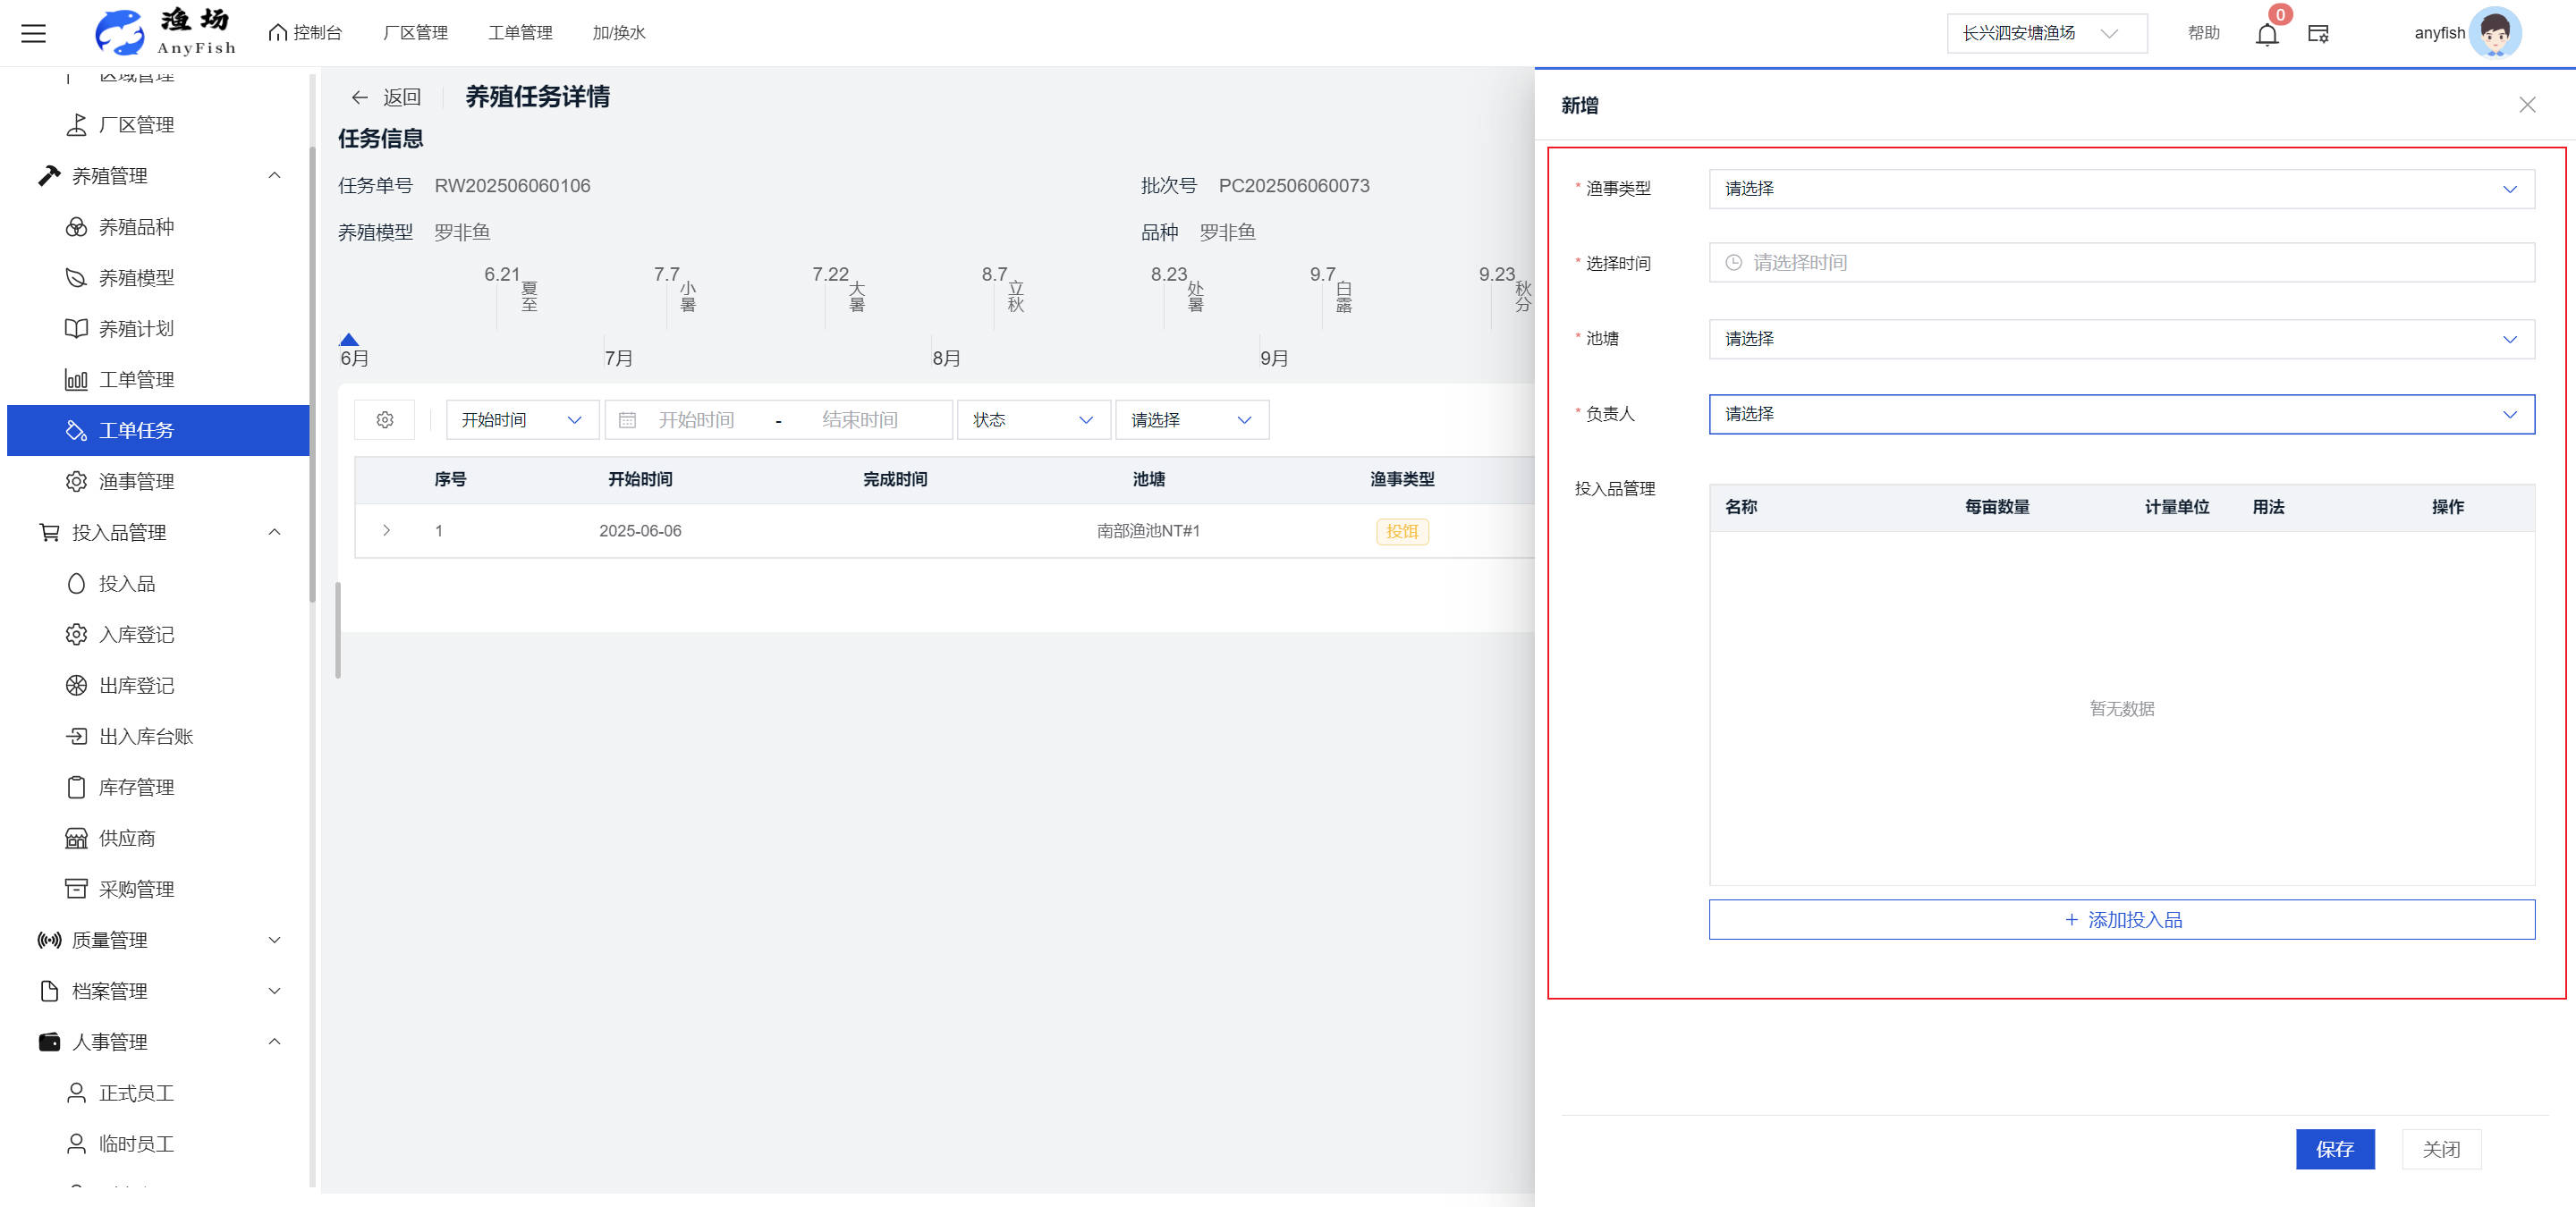The height and width of the screenshot is (1207, 2576).
Task: Expand row 1 in task table
Action: click(x=386, y=530)
